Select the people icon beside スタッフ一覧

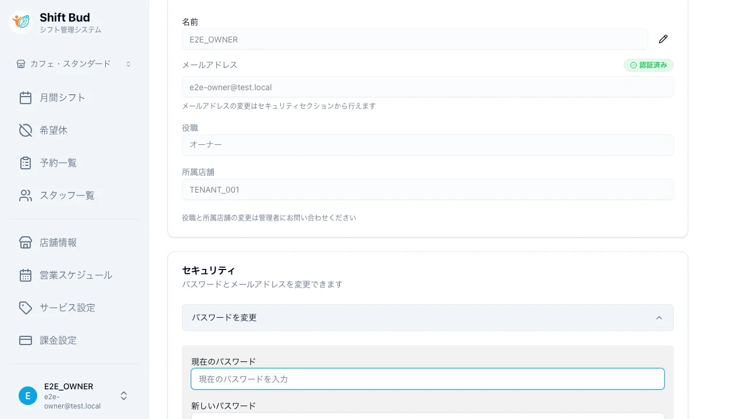tap(26, 196)
